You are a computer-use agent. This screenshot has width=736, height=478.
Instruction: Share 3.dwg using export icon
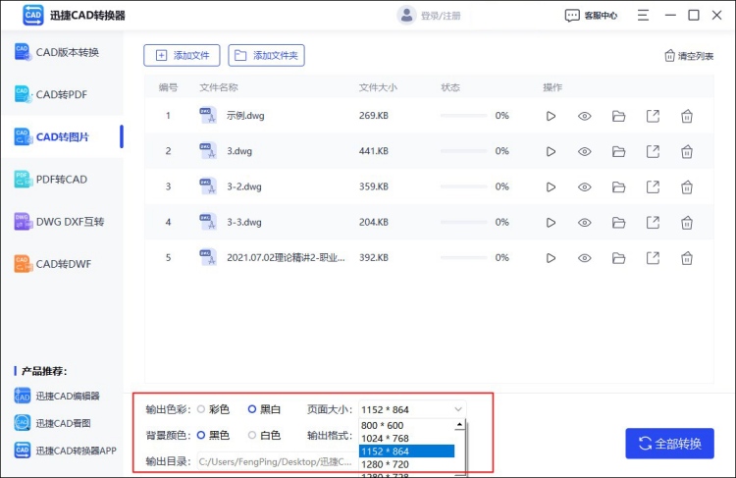pyautogui.click(x=653, y=152)
